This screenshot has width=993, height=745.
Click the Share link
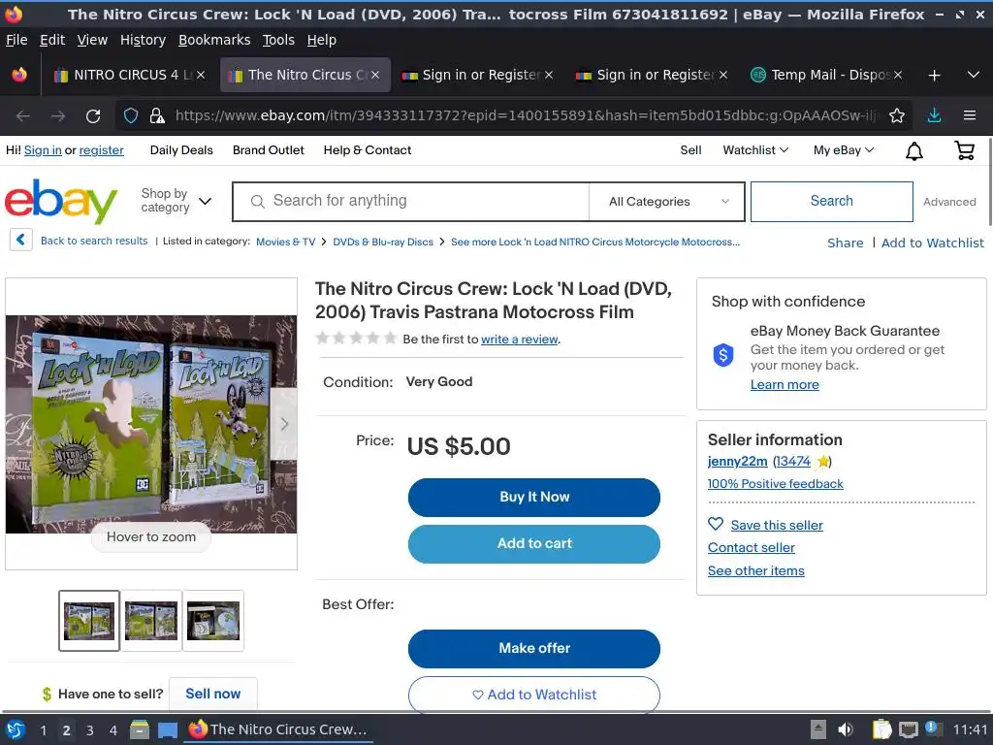tap(846, 243)
